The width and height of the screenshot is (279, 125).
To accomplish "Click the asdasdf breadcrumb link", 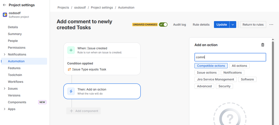I will 80,8.
